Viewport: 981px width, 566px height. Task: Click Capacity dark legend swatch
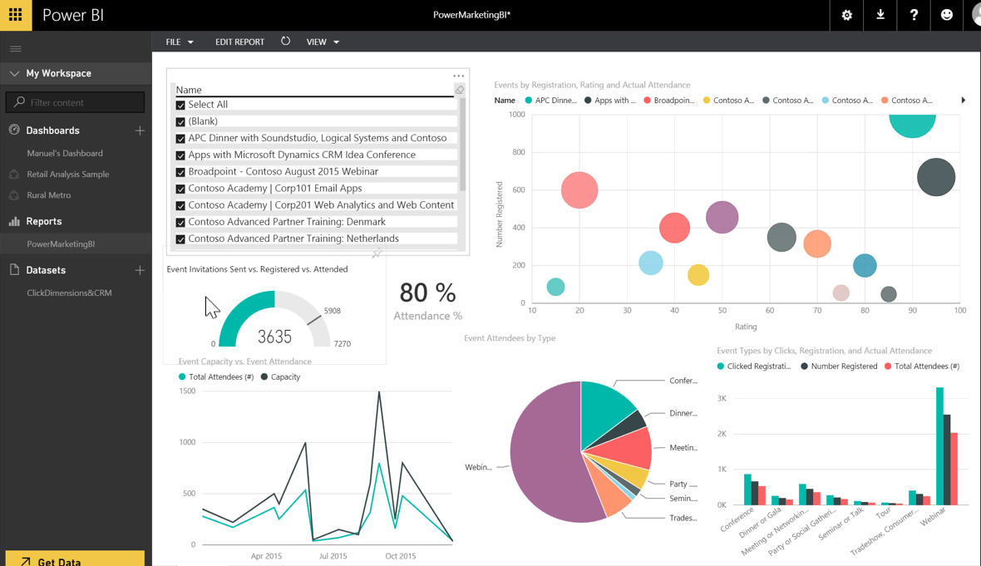(x=264, y=377)
